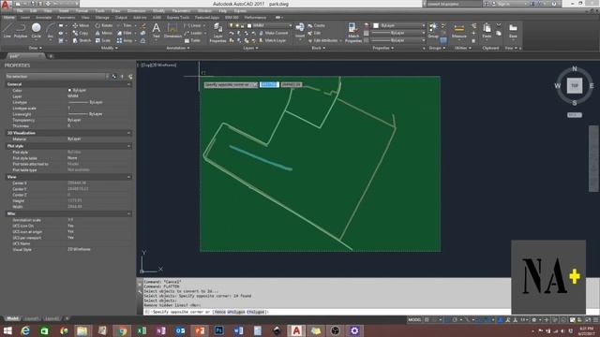600x337 pixels.
Task: Activate the Stretch tool
Action: click(82, 40)
